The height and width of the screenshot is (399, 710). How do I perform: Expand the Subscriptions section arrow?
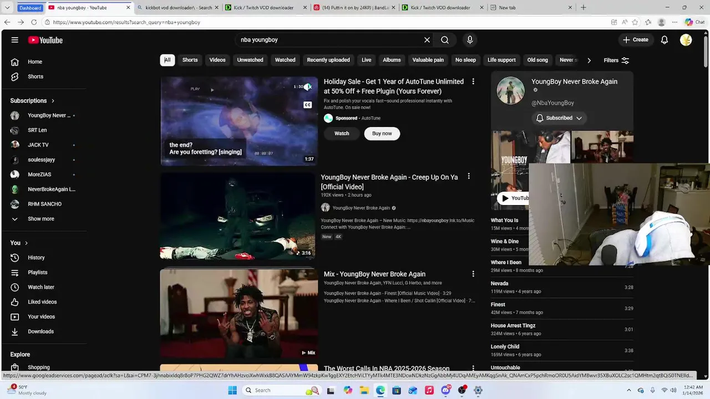[53, 101]
